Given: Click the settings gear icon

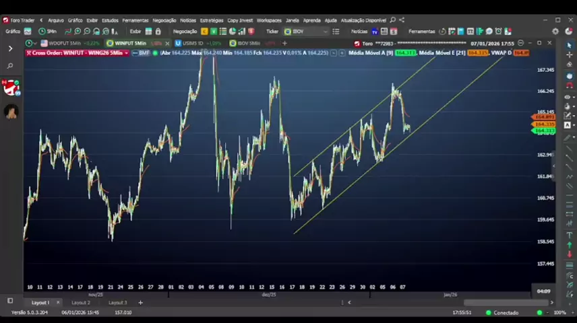Looking at the screenshot, I should (x=555, y=31).
